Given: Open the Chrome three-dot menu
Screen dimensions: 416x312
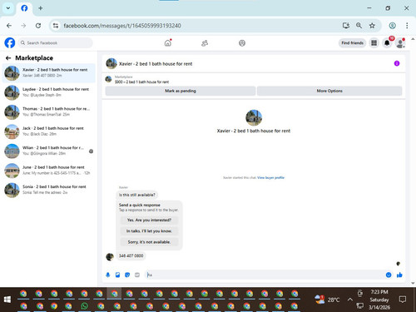Looking at the screenshot, I should coord(407,26).
